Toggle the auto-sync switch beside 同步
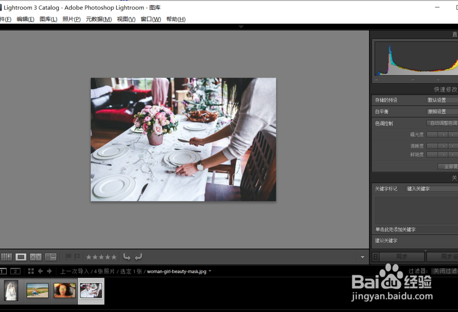Screen dimensions: 458x312 [376, 257]
